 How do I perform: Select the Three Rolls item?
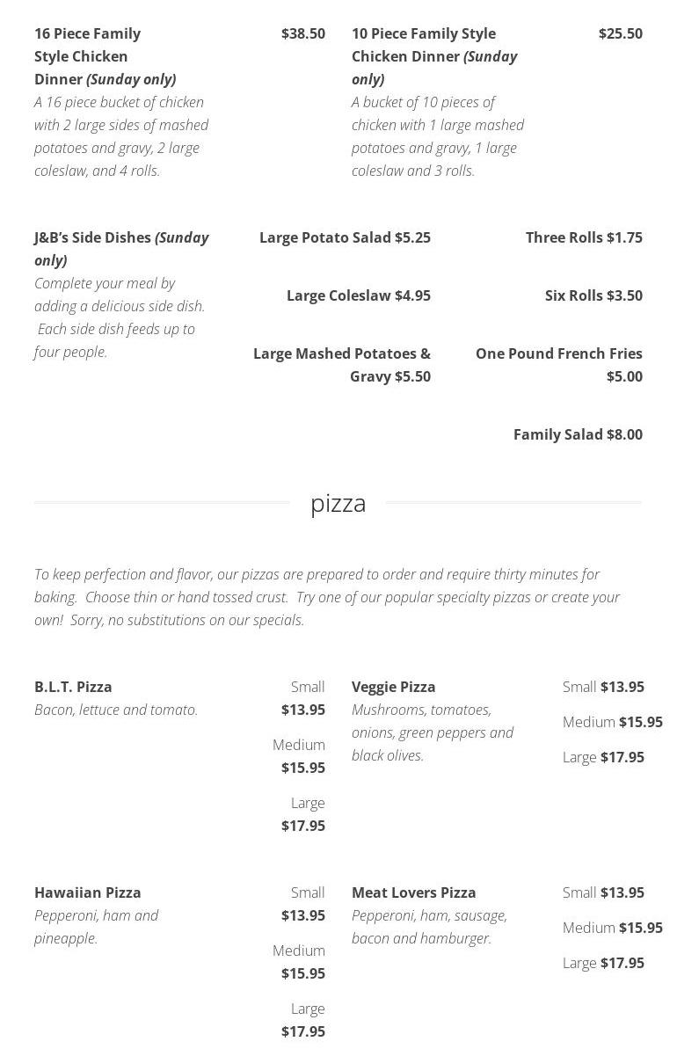(584, 237)
